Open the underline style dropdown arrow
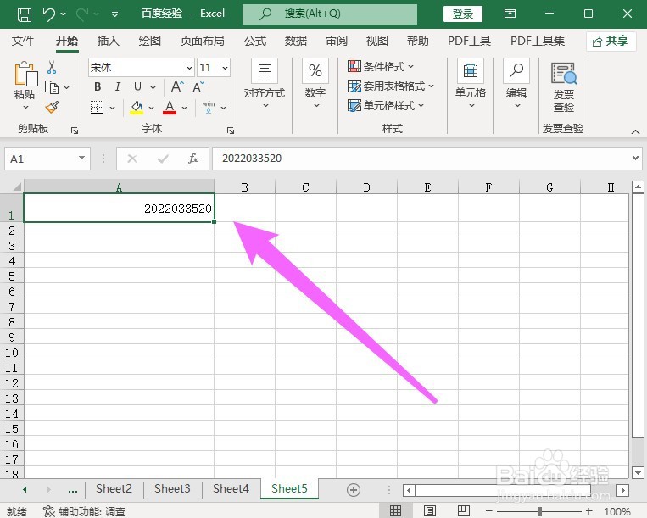This screenshot has width=647, height=518. 153,87
